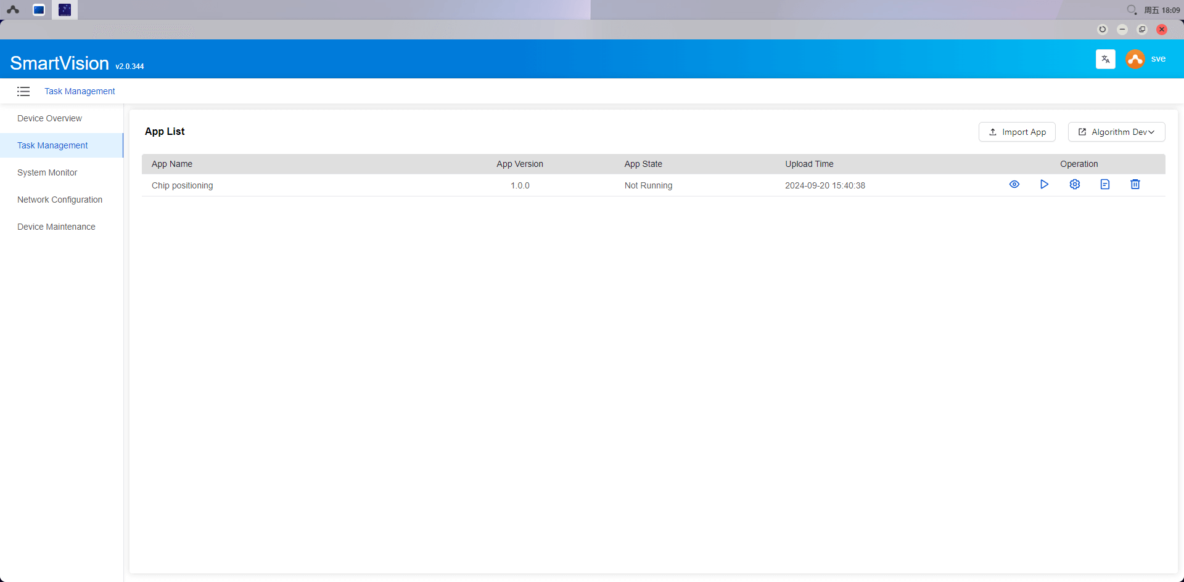Screen dimensions: 1184x582
Task: Click the top-left system launcher icon
Action: tap(13, 10)
